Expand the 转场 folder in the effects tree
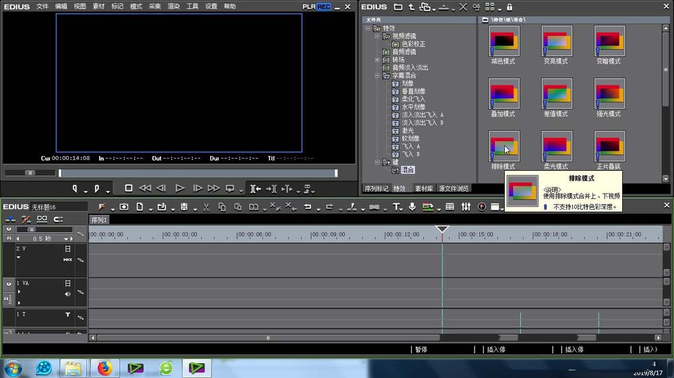674x378 pixels. (x=377, y=60)
